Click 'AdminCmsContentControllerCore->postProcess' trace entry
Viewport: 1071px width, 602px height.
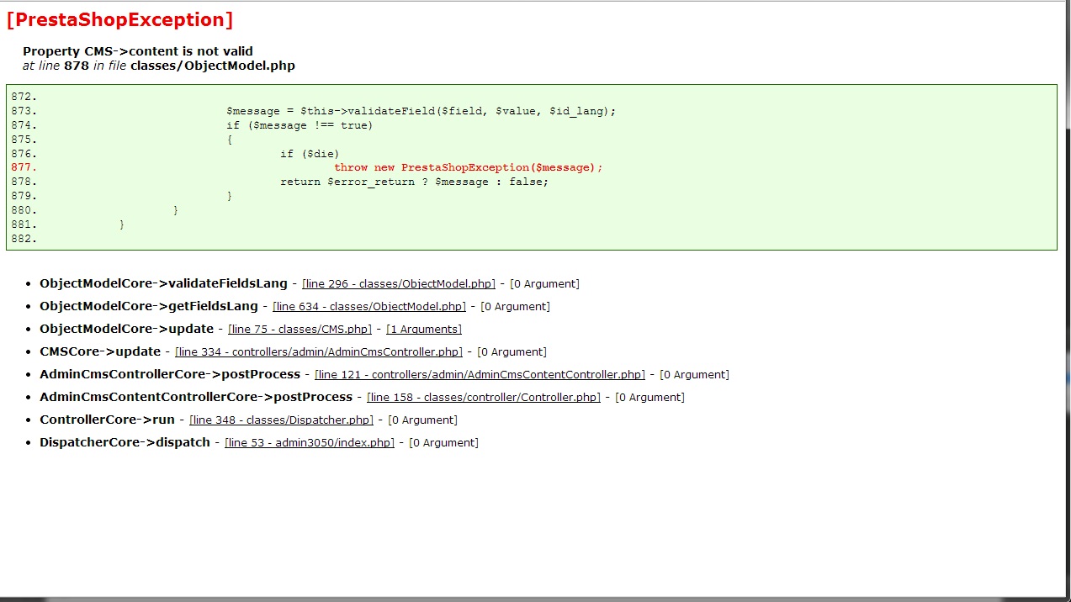[x=196, y=398]
